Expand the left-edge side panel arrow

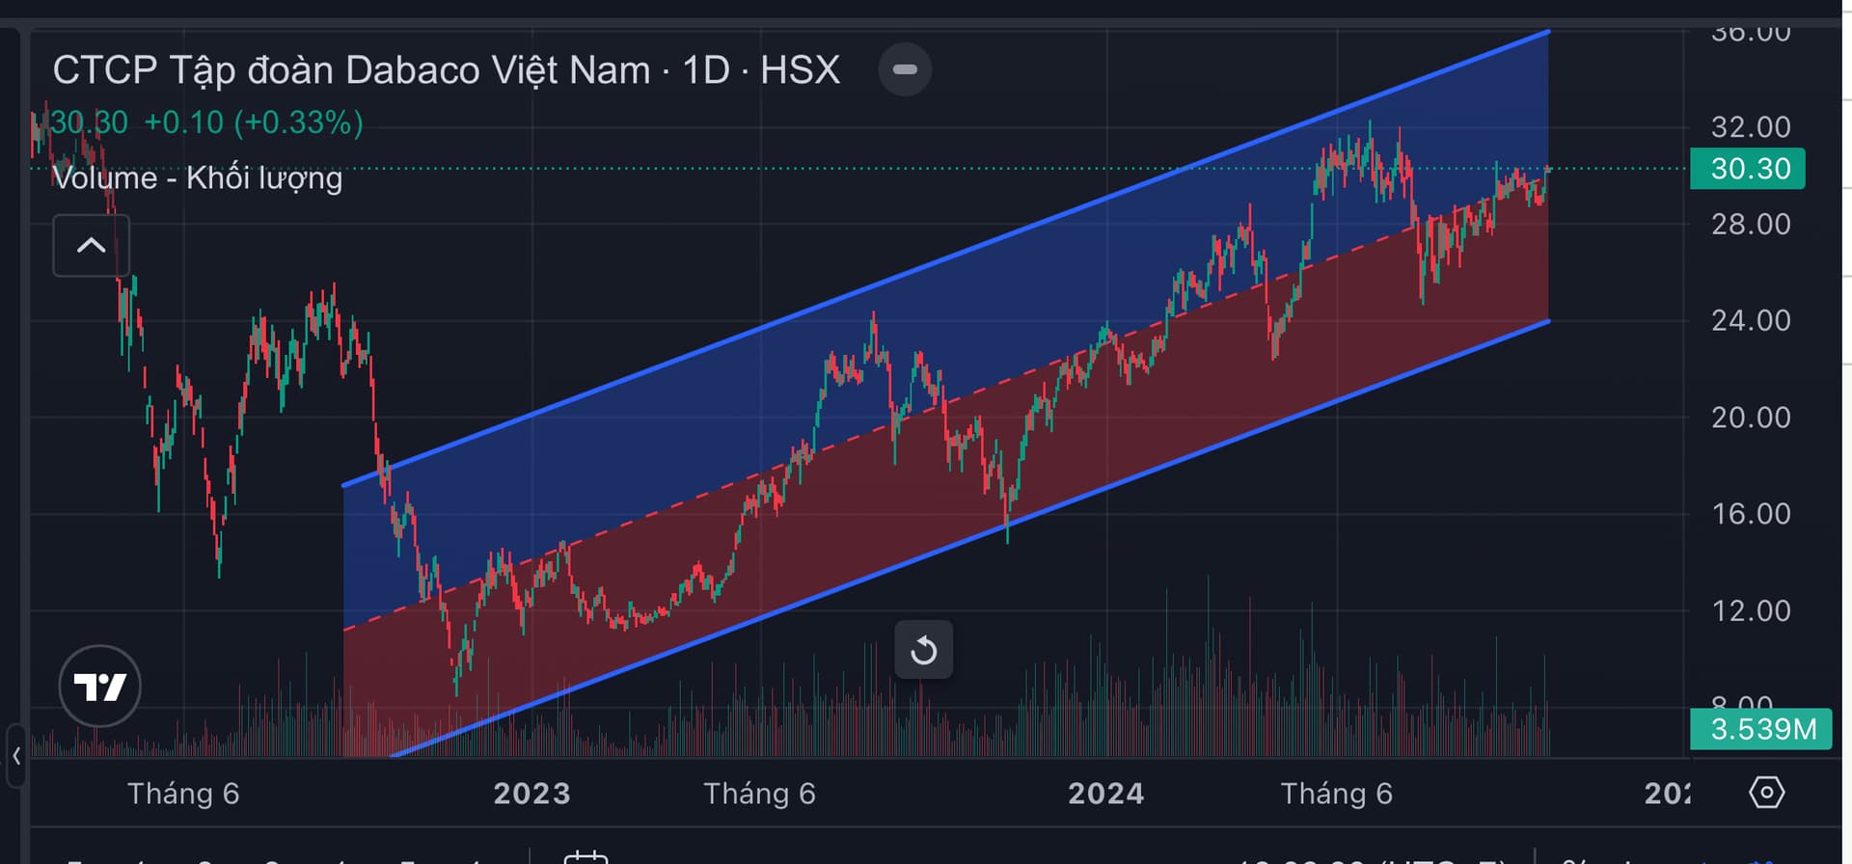point(16,757)
